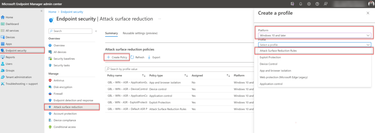The height and width of the screenshot is (133, 375).
Task: Click the Endpoint security breadcrumb link
Action: pos(72,12)
